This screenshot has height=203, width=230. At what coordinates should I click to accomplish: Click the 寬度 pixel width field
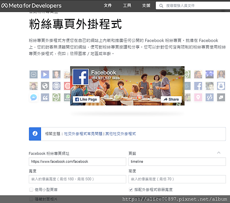(x=77, y=179)
